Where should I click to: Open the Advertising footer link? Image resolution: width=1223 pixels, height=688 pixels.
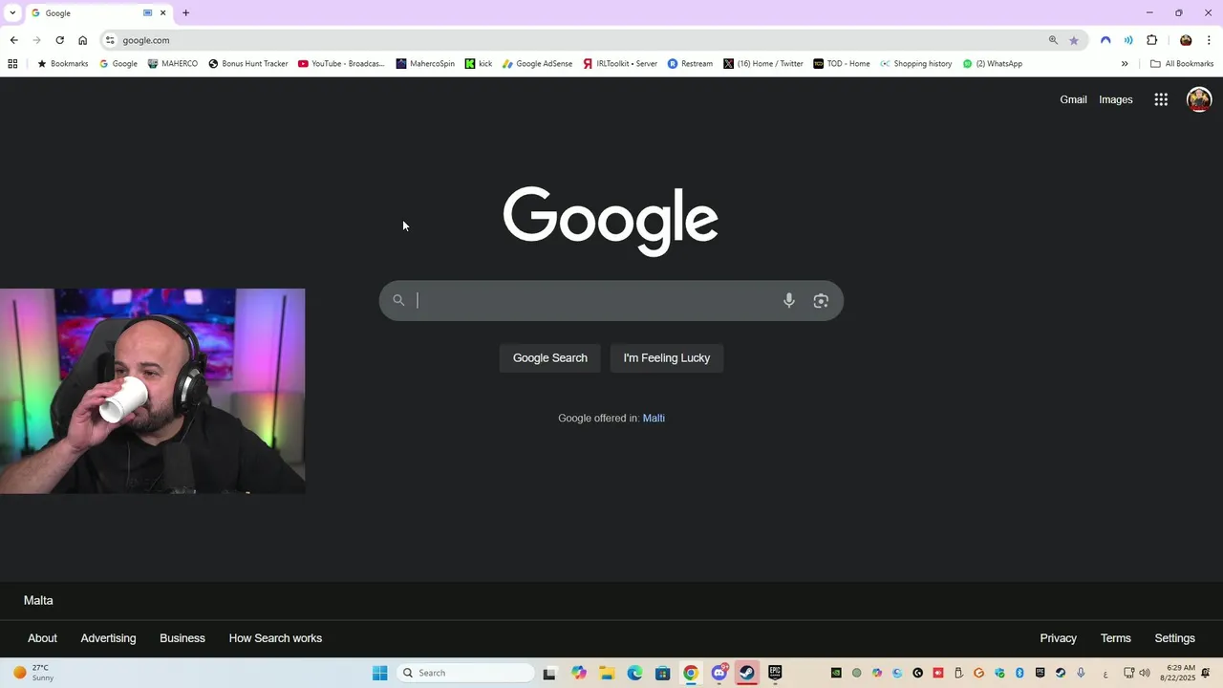(108, 638)
